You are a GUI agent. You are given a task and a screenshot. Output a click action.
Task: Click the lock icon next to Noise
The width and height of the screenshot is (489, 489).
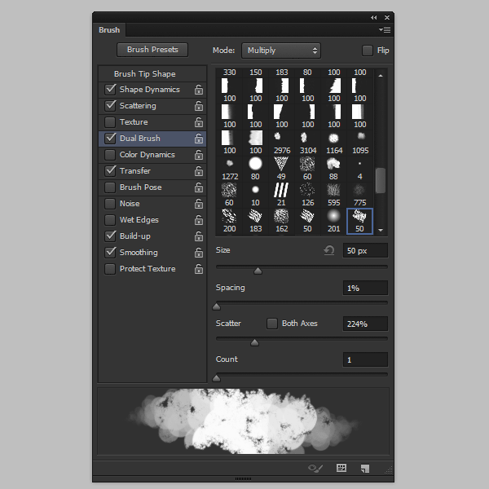pos(198,204)
